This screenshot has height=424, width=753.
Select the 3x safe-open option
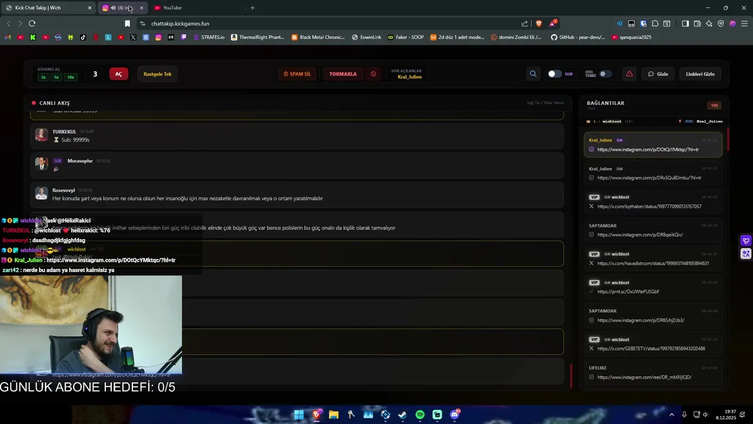[43, 77]
